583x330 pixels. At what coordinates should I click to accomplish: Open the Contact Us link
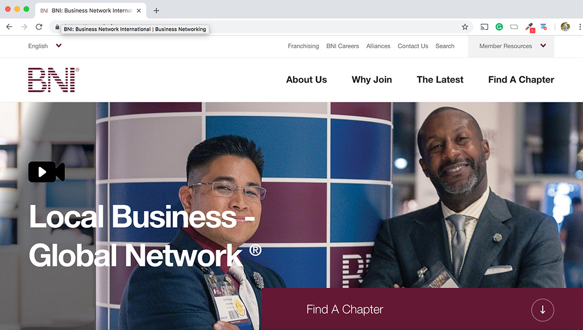[413, 46]
